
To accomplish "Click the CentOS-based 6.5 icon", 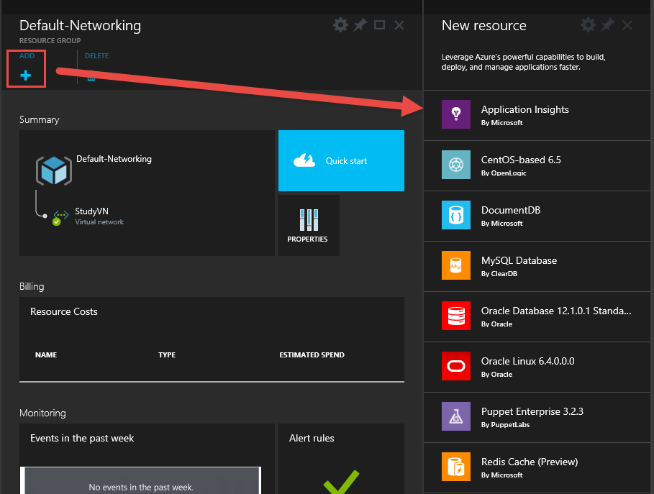I will [x=456, y=165].
